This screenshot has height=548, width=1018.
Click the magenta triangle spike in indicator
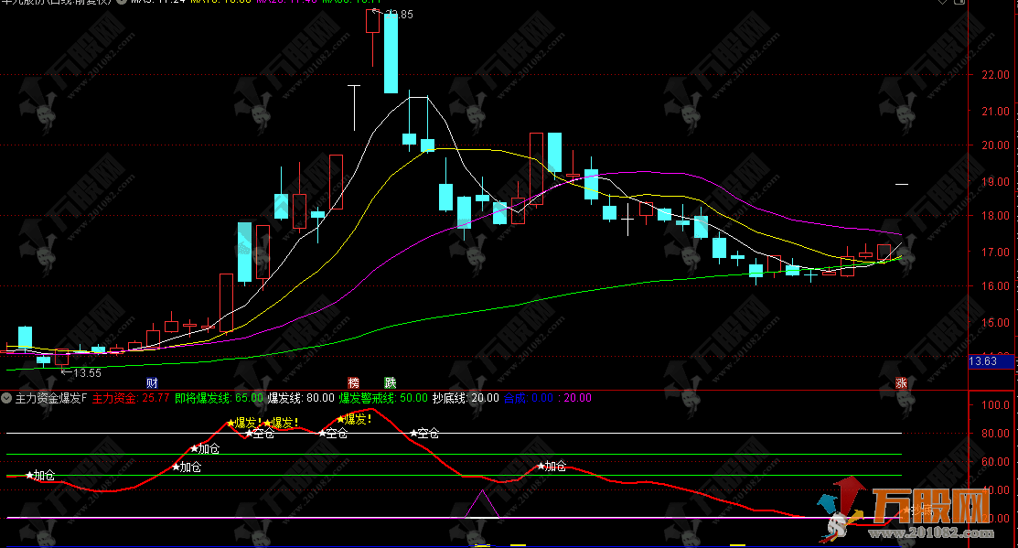tap(481, 503)
